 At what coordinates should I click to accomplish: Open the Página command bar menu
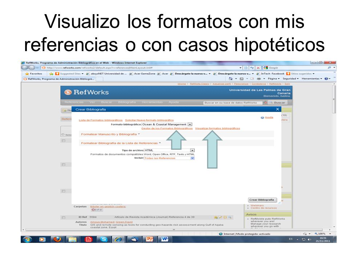(x=273, y=79)
